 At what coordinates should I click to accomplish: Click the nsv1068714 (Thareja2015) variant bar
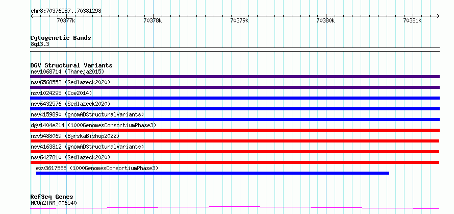(x=235, y=77)
